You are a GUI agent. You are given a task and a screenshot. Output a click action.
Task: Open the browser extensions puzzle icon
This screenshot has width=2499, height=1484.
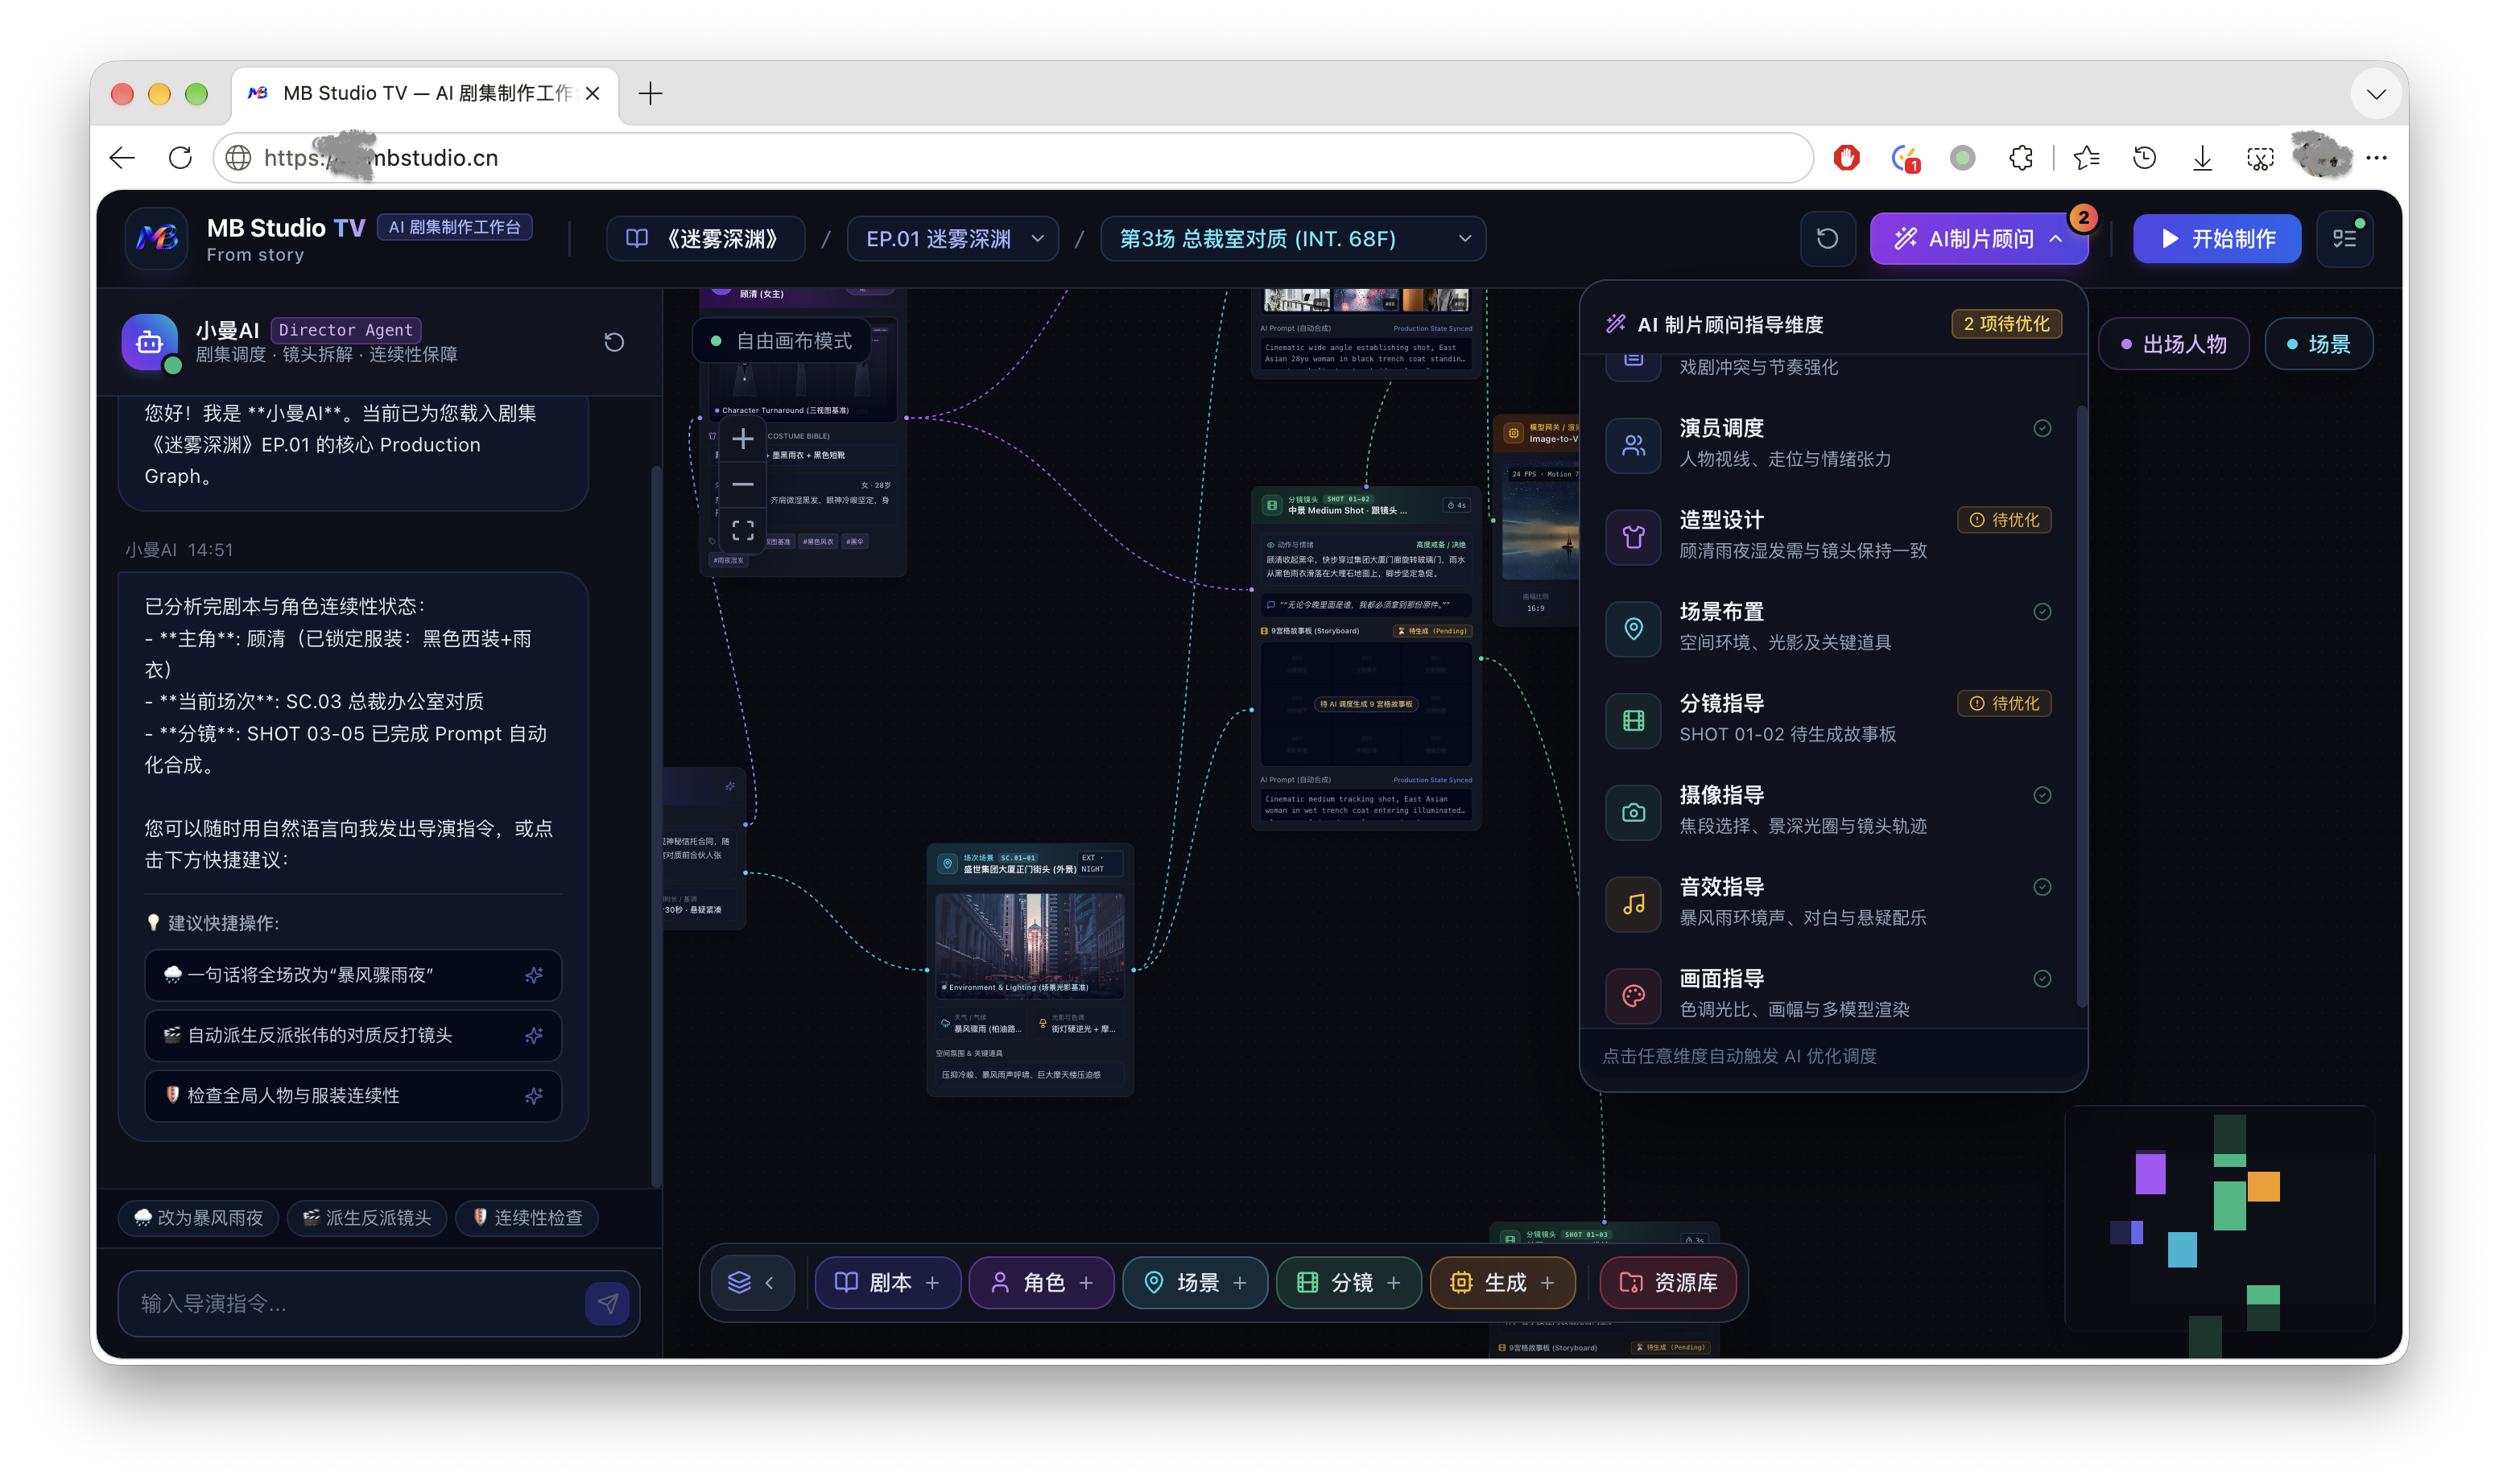(2020, 157)
